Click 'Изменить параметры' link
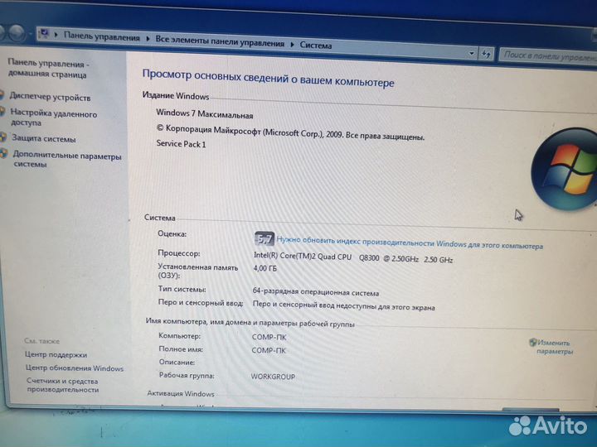The width and height of the screenshot is (597, 447). [555, 347]
